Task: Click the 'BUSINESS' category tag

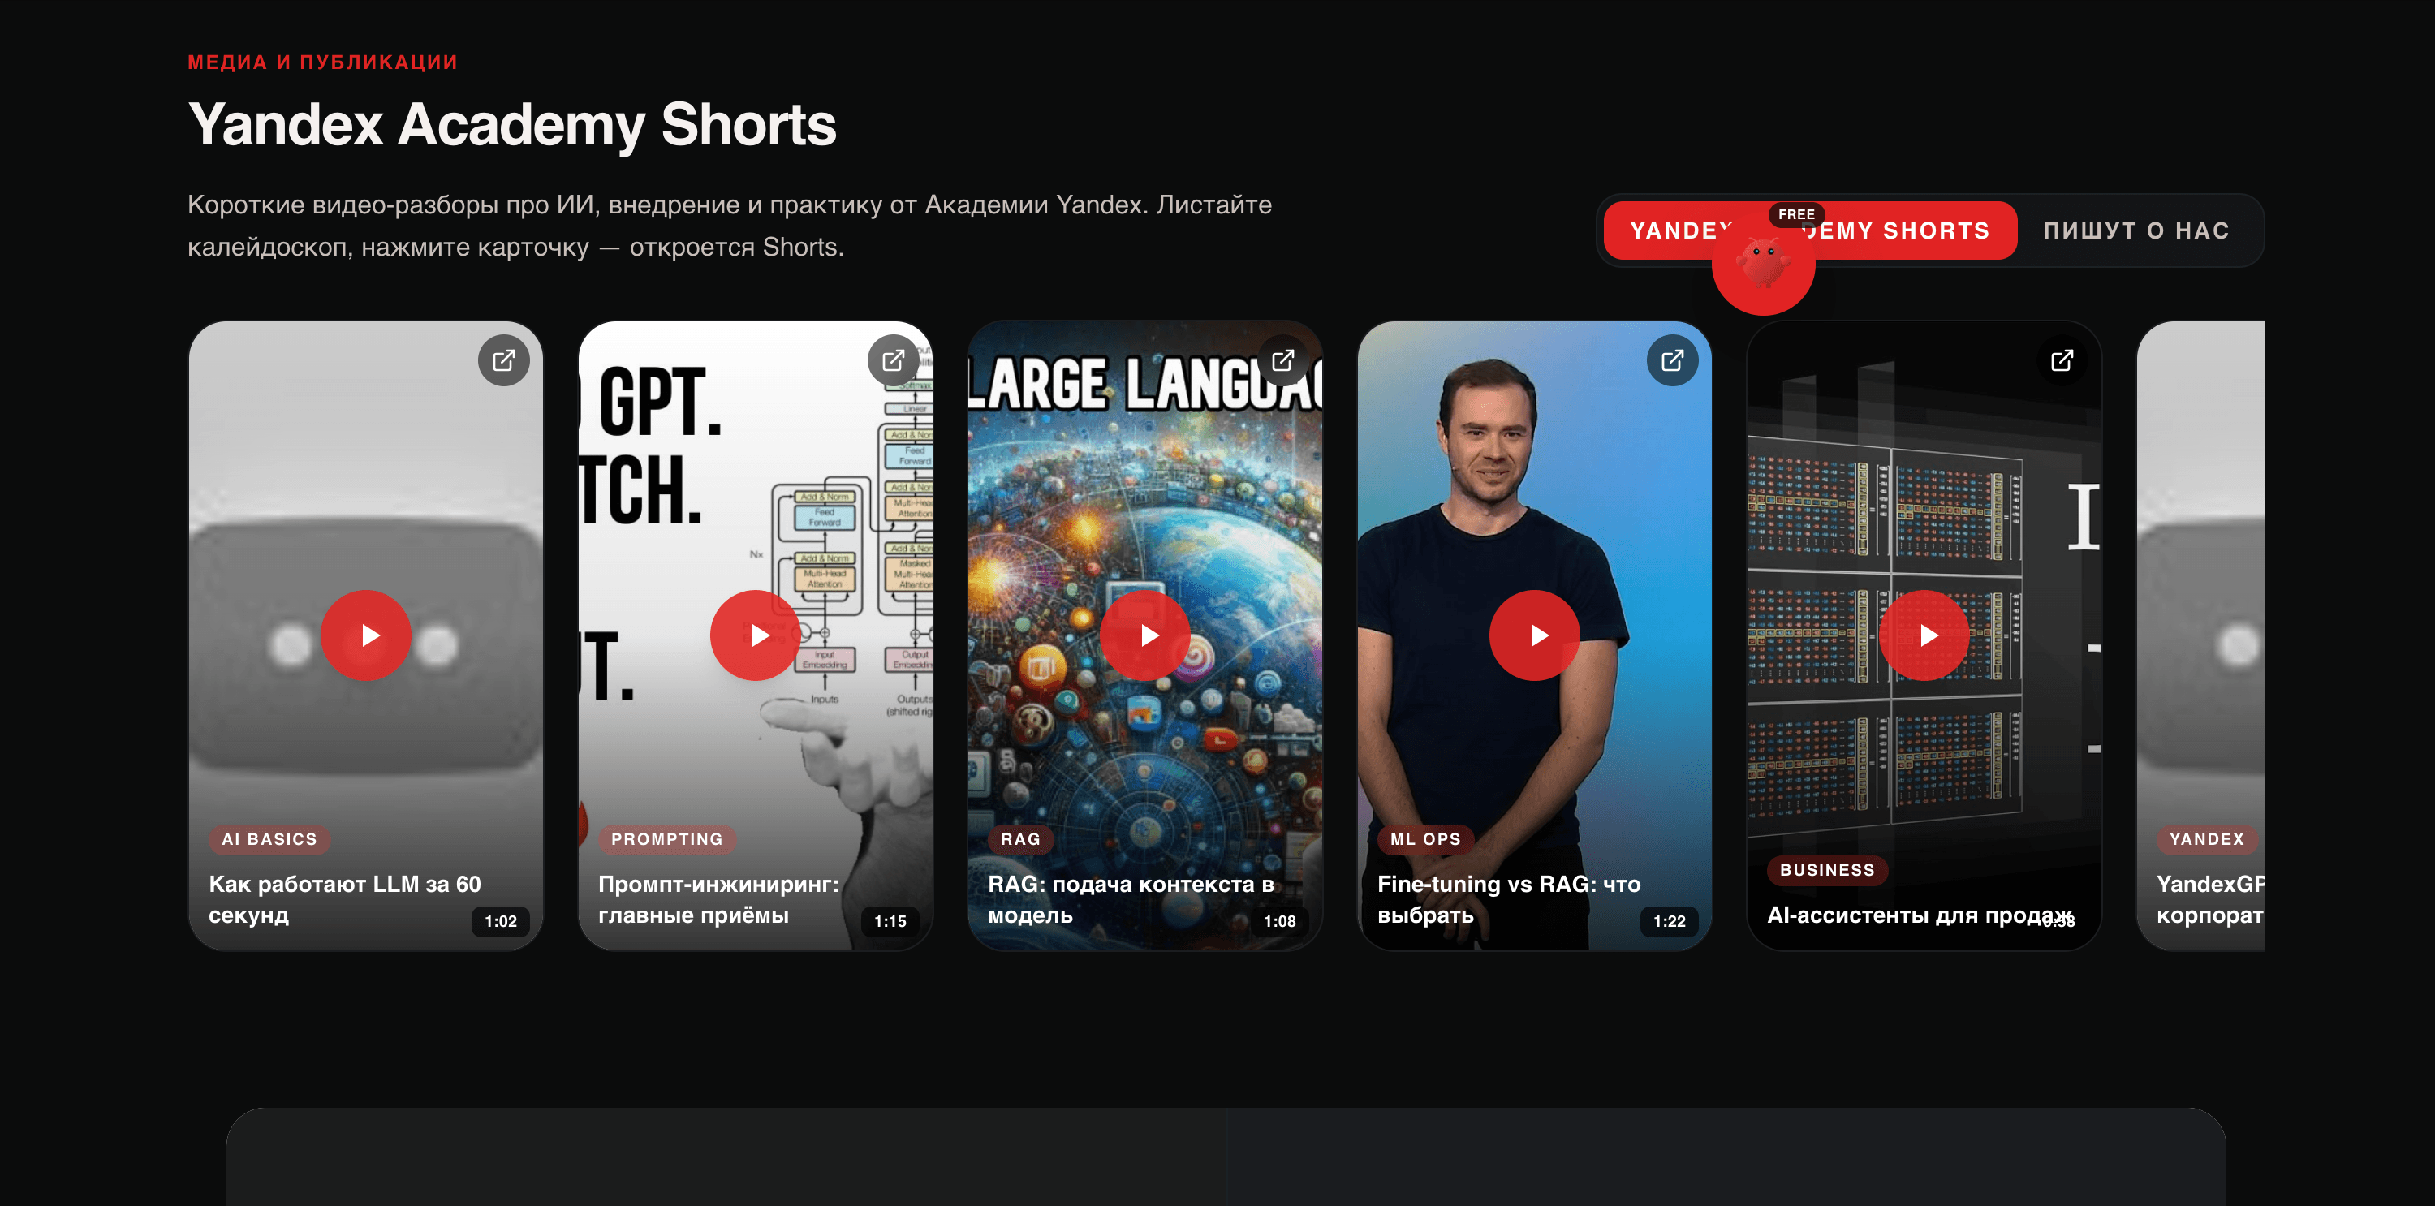Action: [x=1827, y=869]
